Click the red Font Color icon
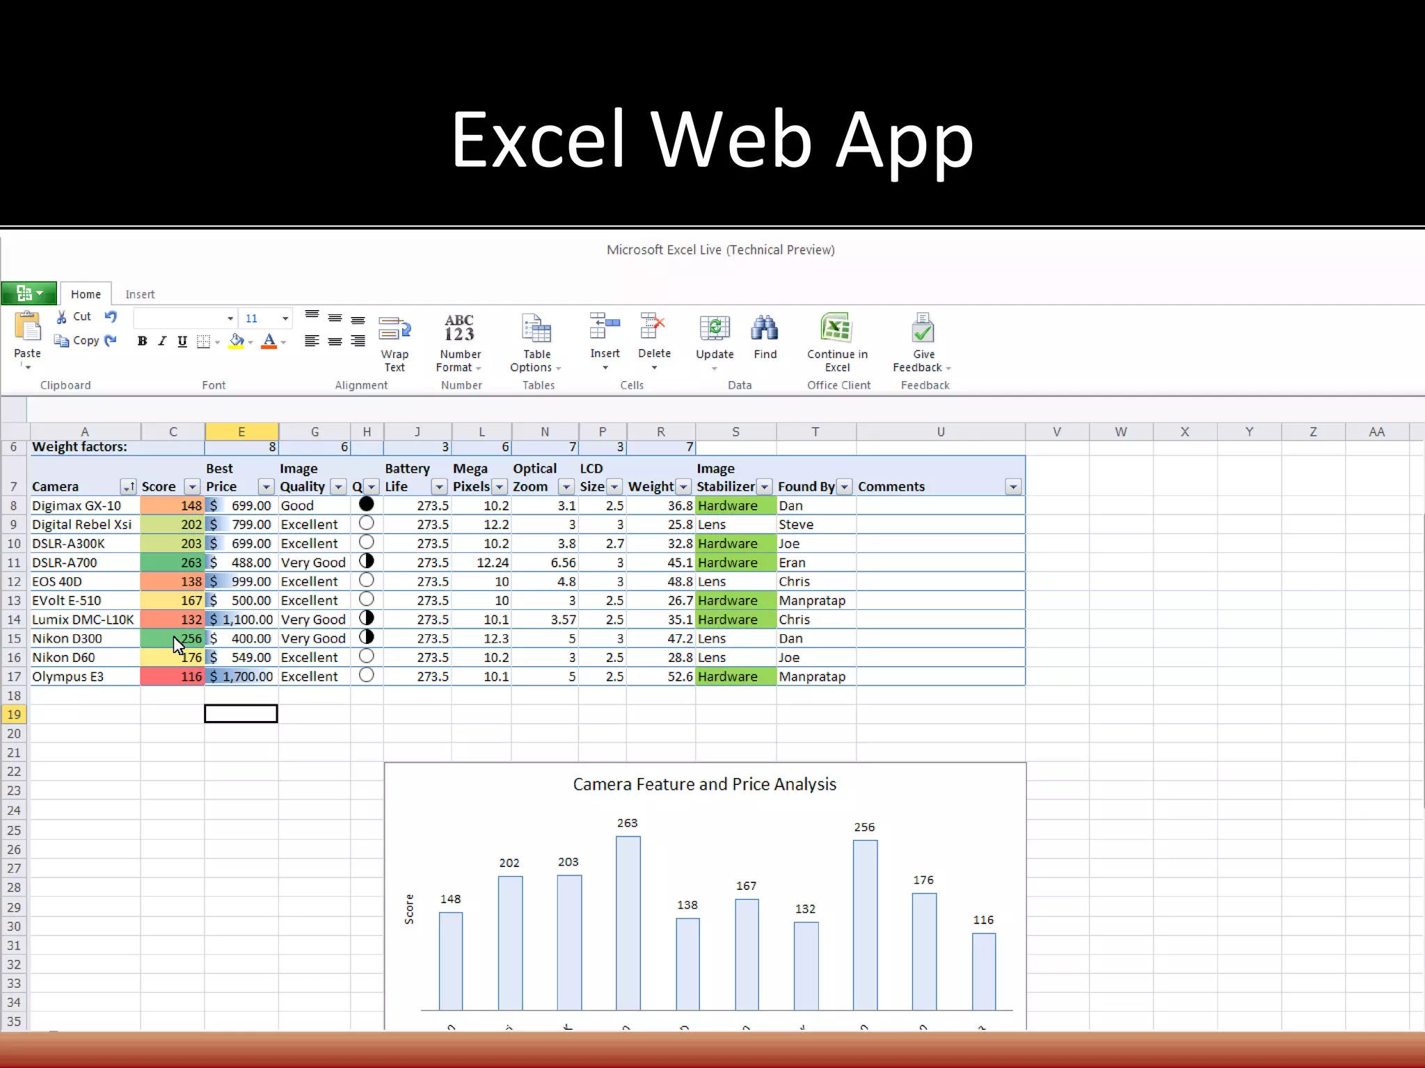 coord(269,341)
